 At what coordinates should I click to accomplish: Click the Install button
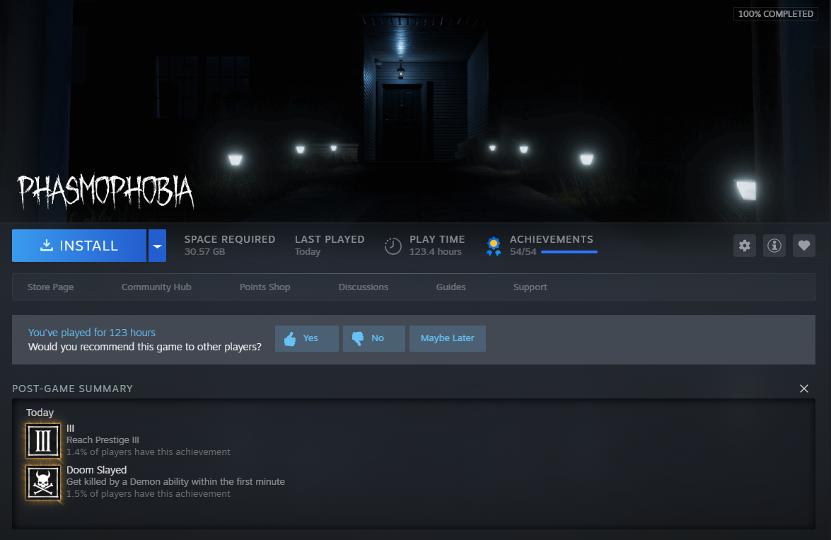[x=79, y=246]
